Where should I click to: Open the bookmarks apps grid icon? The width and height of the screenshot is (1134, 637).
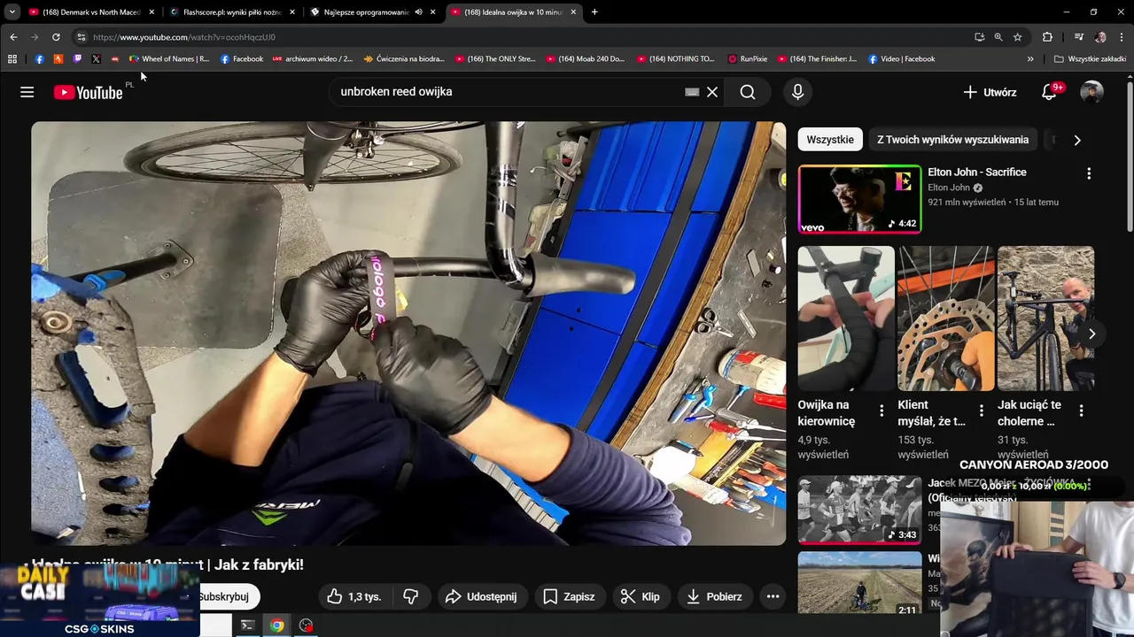[12, 59]
